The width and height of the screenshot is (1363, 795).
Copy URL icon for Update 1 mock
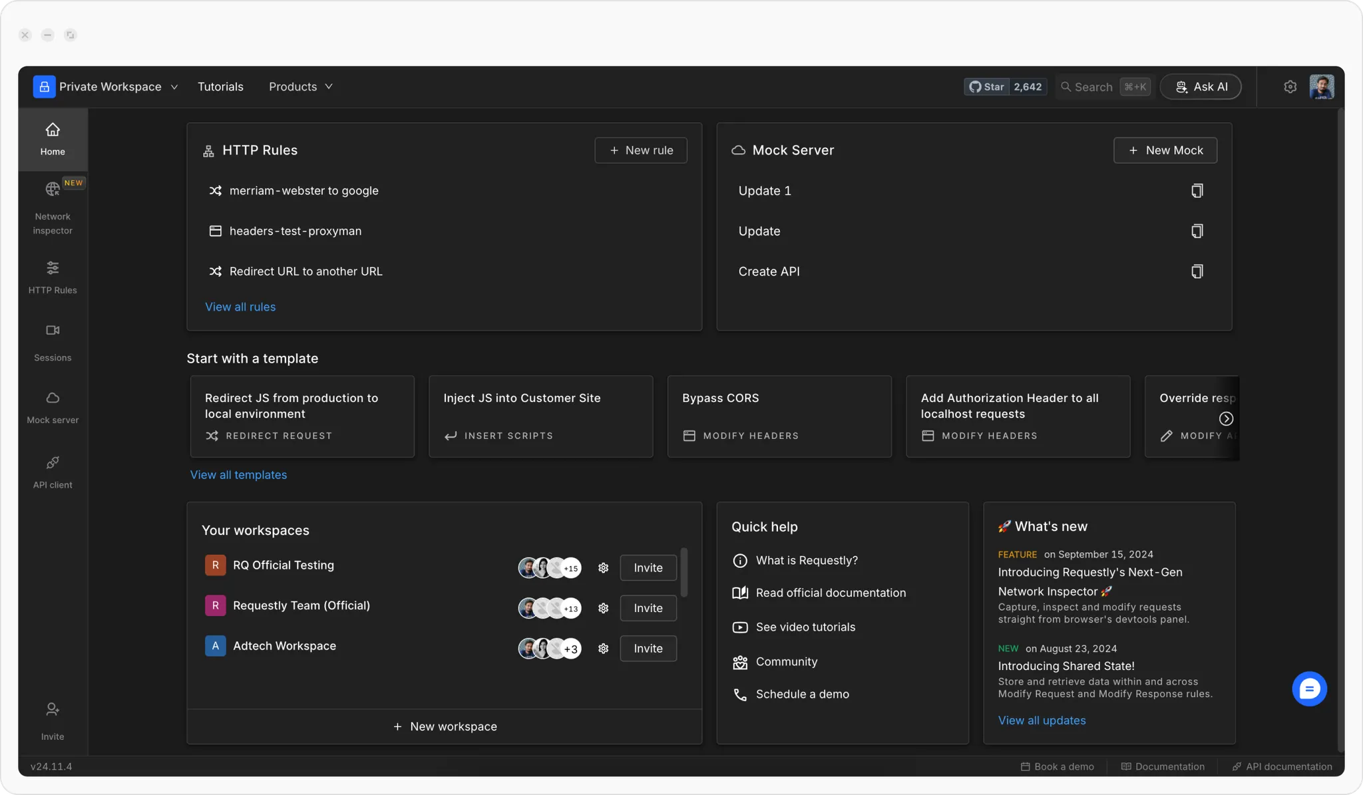[1197, 191]
